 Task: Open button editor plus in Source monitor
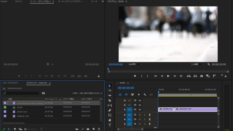tap(99, 76)
